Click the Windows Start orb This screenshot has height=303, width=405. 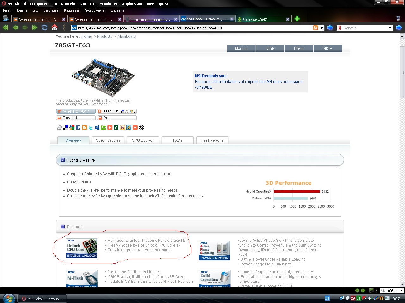click(x=9, y=298)
